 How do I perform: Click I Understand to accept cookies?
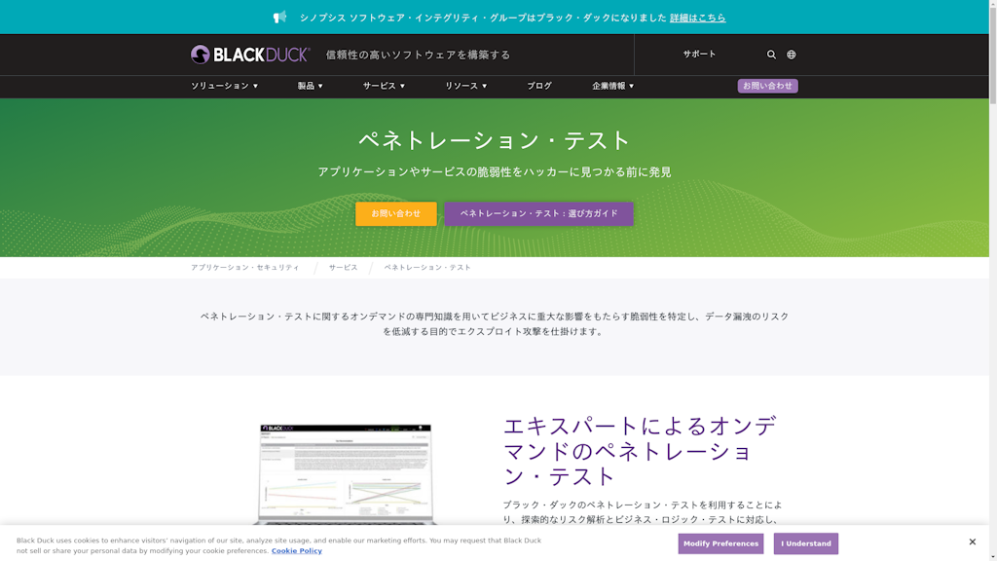pyautogui.click(x=805, y=543)
